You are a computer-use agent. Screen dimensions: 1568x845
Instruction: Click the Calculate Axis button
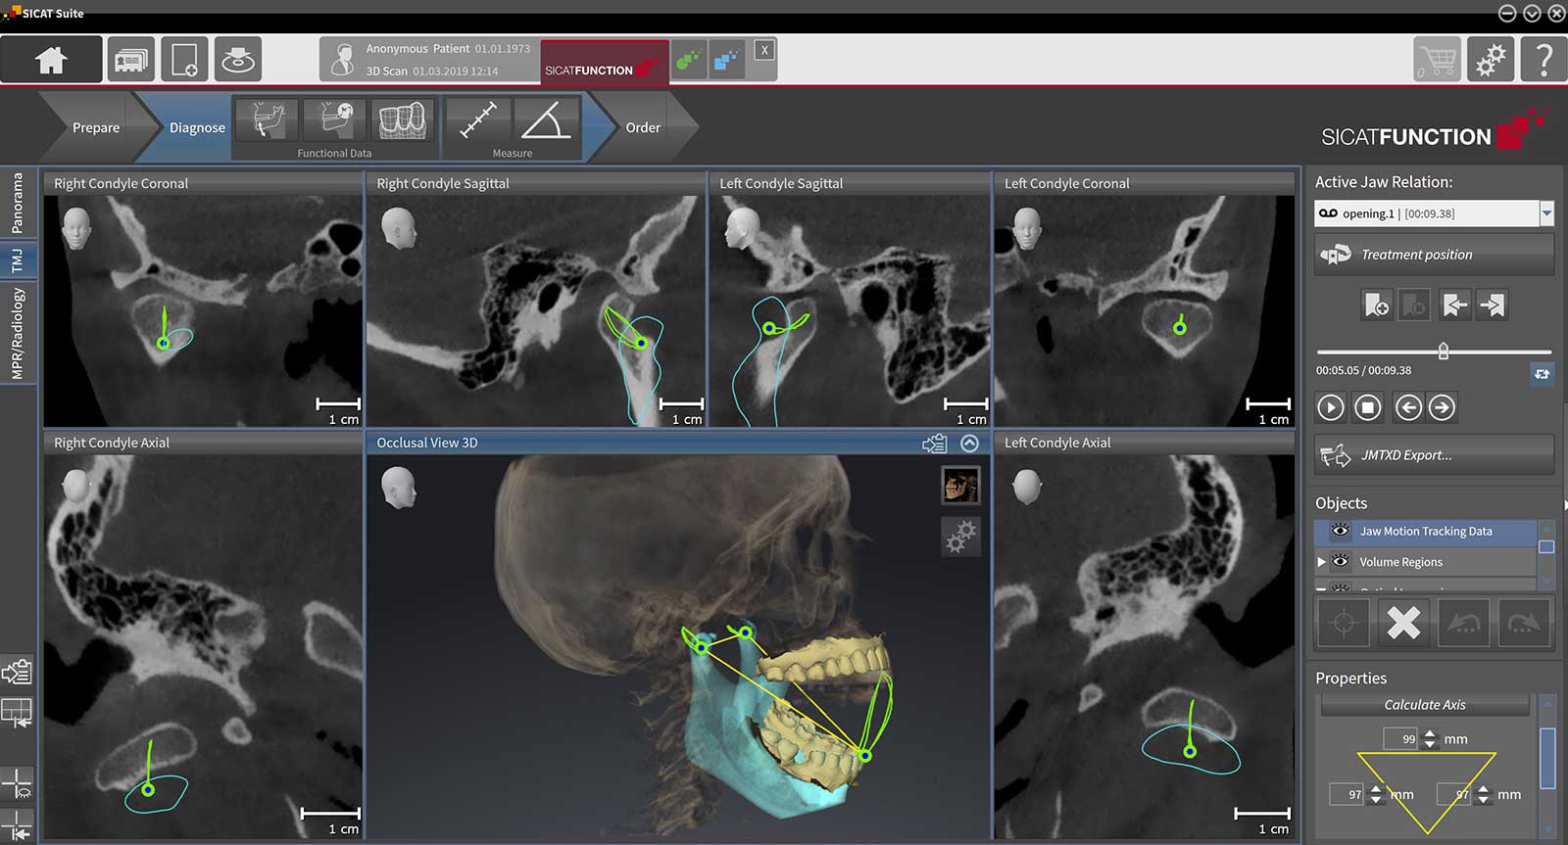[x=1425, y=705]
